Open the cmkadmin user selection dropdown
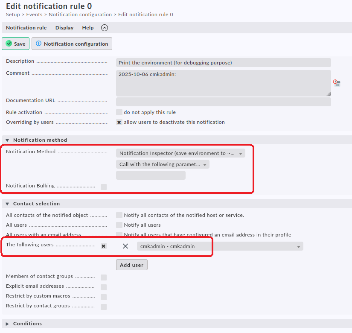This screenshot has height=333, width=352. click(x=220, y=246)
